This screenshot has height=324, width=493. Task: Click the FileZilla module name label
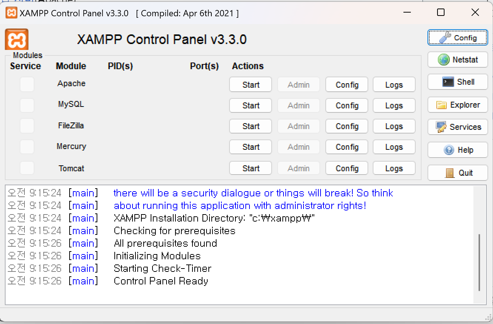point(71,126)
